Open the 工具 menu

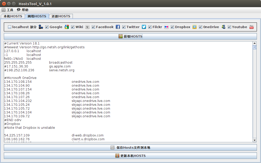[x=7, y=10]
